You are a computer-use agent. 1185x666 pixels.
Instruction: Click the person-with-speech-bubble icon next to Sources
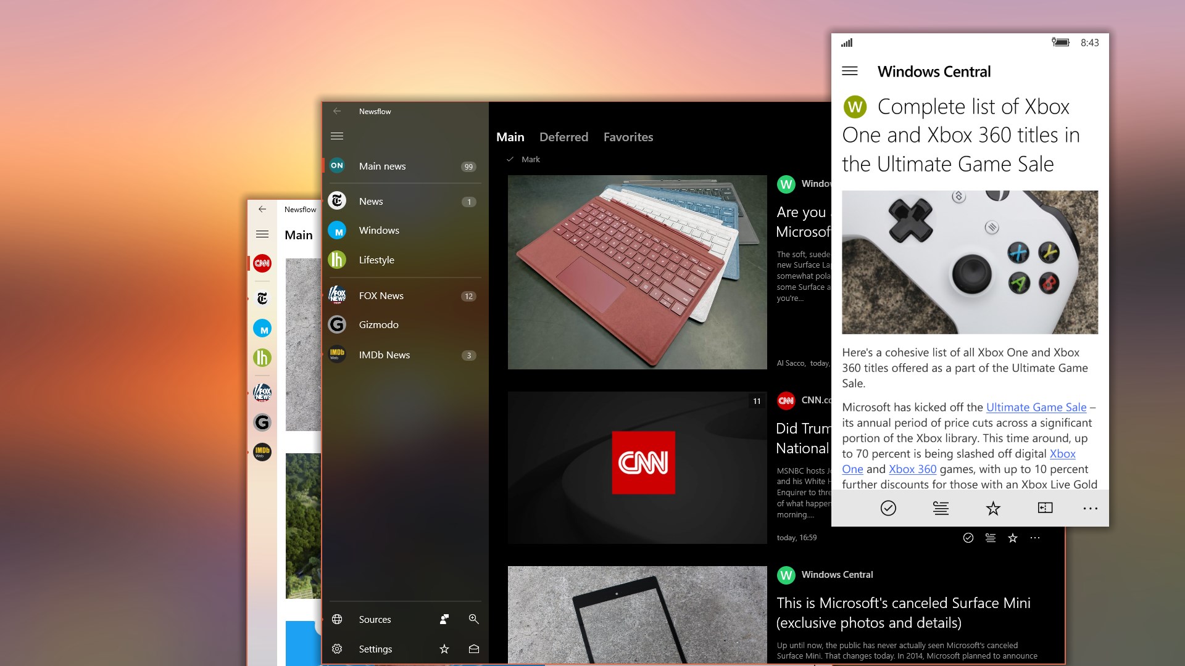444,619
